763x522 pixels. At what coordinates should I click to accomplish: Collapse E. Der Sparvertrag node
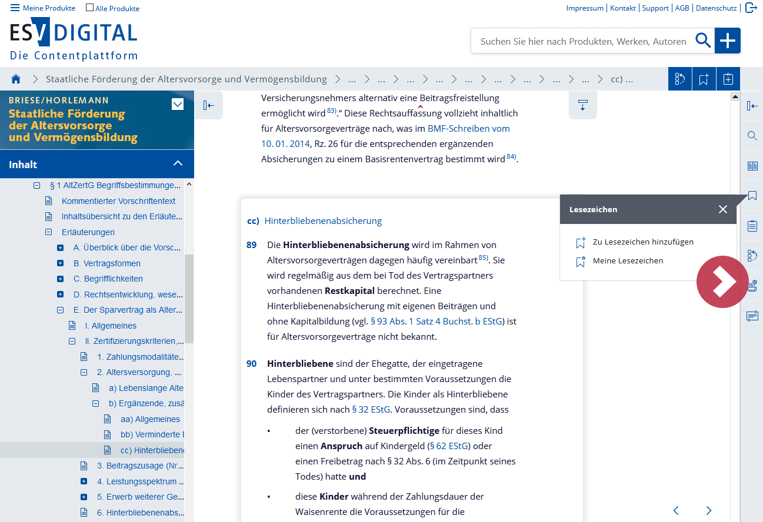(x=60, y=310)
